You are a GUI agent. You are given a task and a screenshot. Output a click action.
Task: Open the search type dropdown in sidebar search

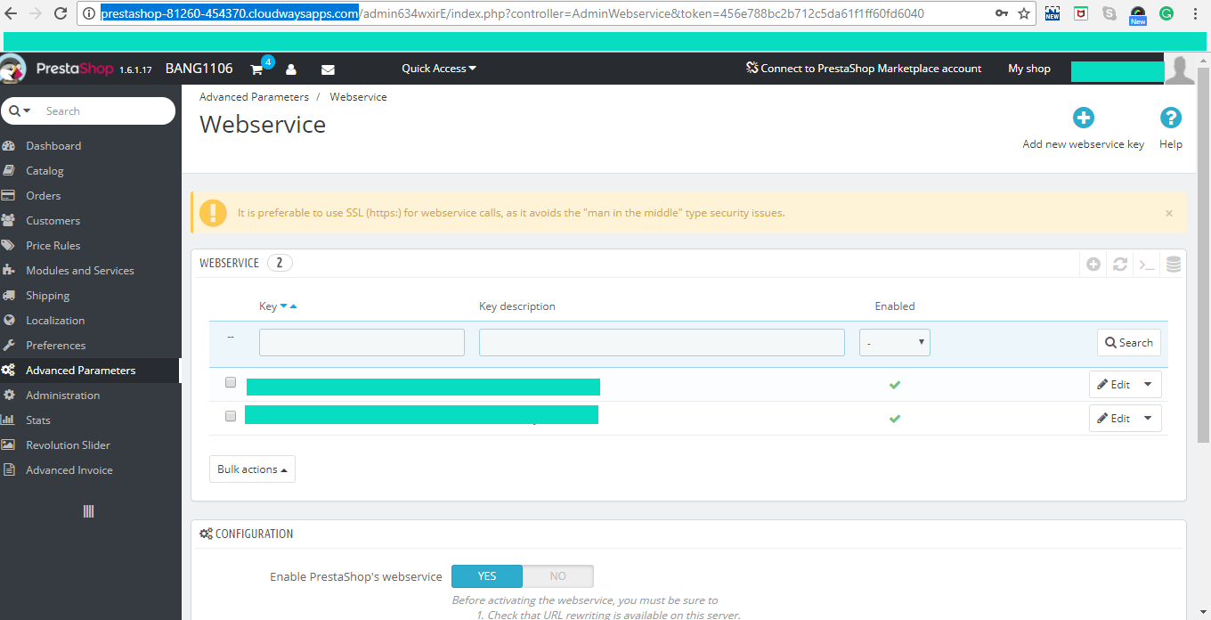coord(20,111)
